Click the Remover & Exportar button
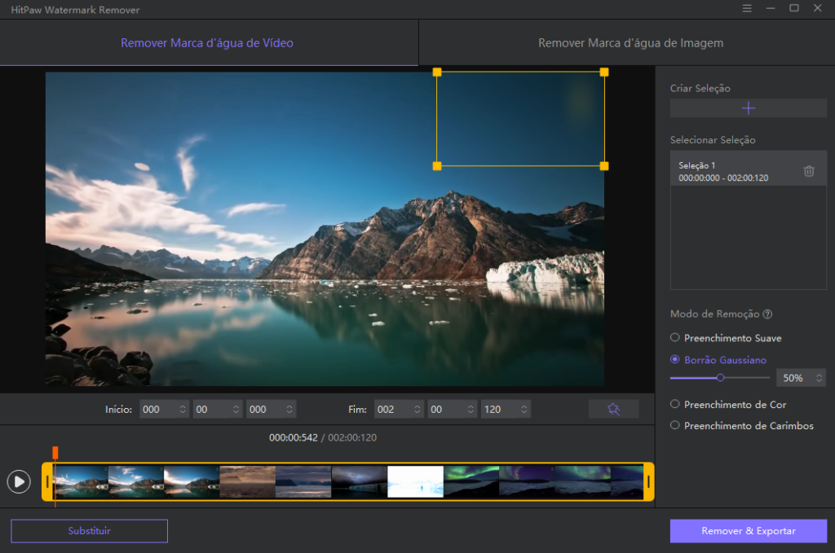Screen dimensions: 835x553 tap(748, 531)
